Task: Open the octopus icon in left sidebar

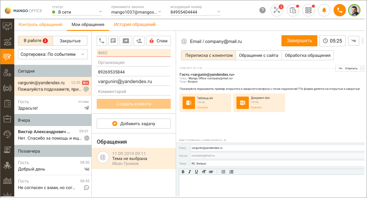Action: pyautogui.click(x=7, y=165)
